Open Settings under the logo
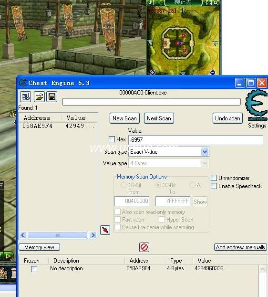The image size is (268, 297). [x=257, y=126]
